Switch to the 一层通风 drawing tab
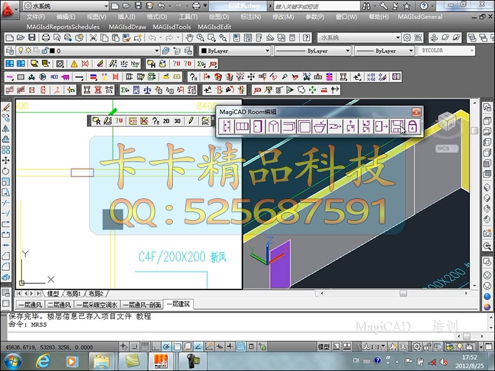The width and height of the screenshot is (495, 371). click(30, 305)
